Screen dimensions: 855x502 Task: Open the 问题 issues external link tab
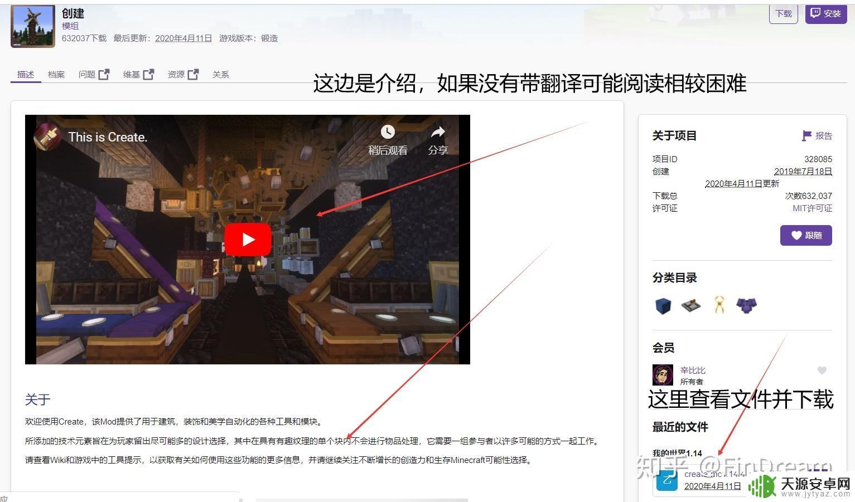tap(94, 74)
